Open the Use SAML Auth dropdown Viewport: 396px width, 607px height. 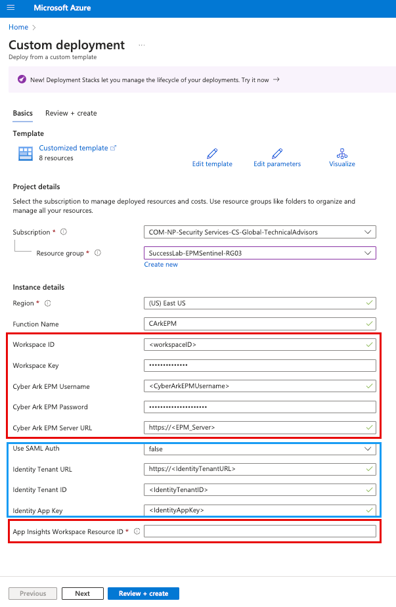[368, 448]
